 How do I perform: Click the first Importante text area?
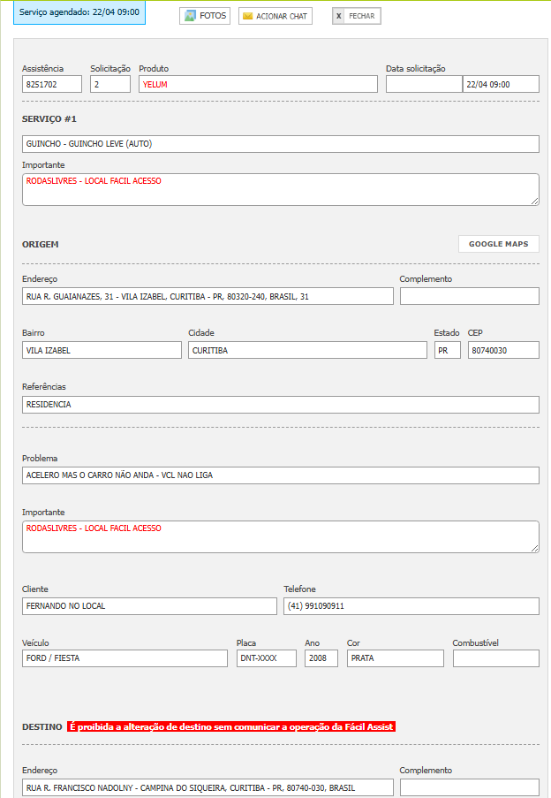pos(280,189)
